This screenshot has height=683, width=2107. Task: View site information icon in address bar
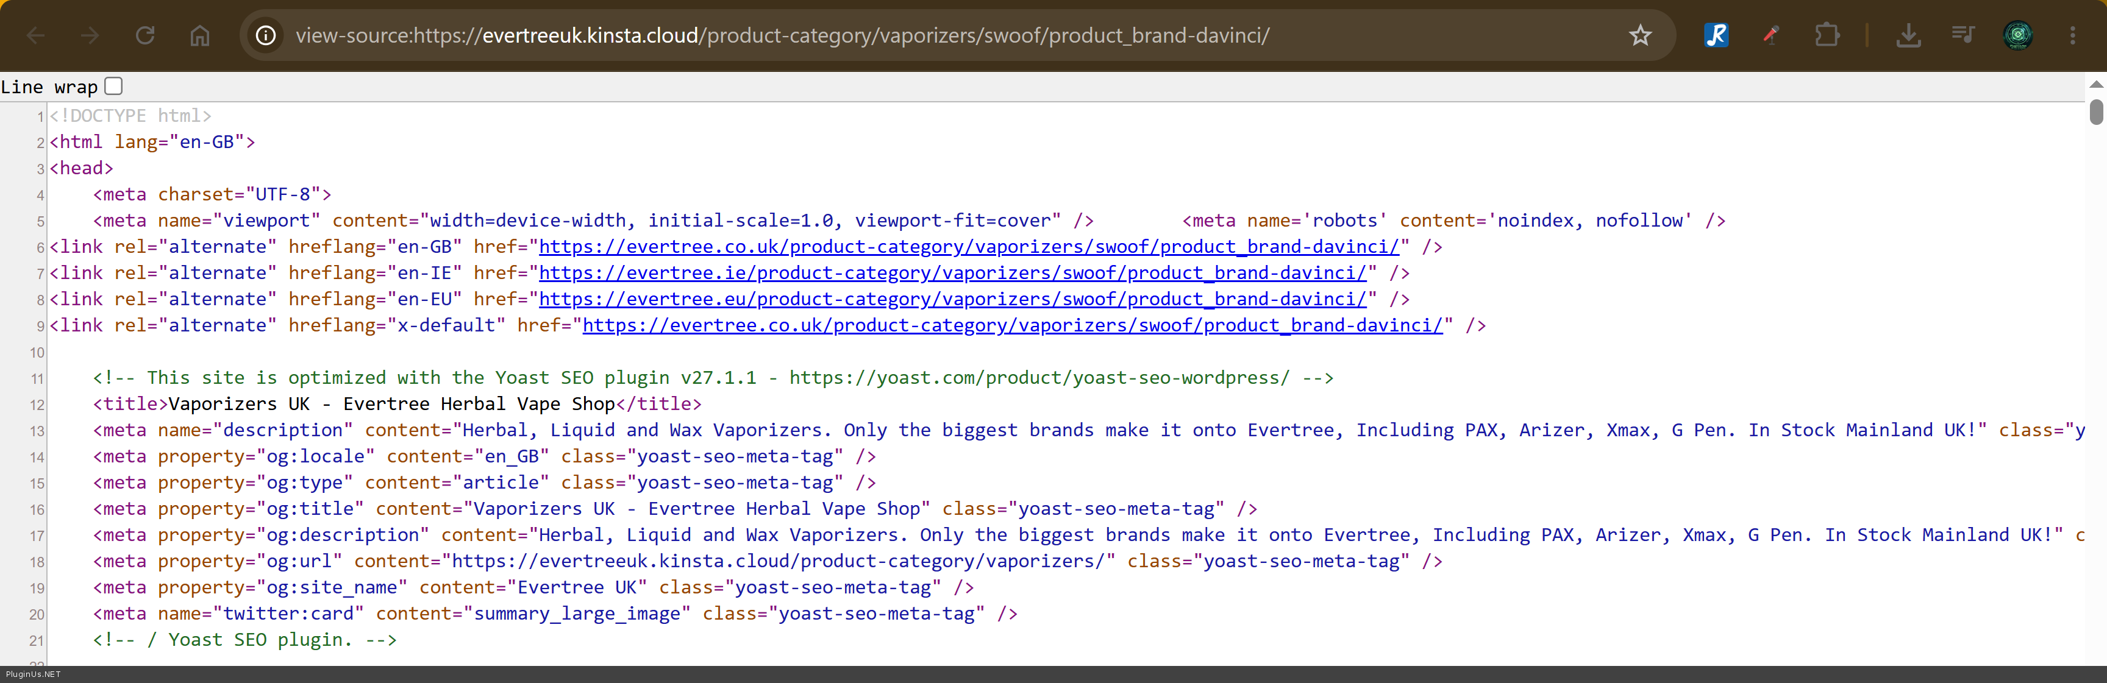266,35
